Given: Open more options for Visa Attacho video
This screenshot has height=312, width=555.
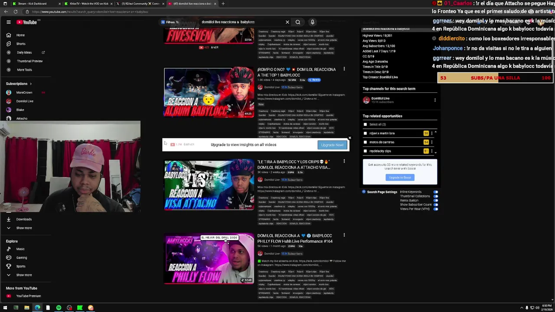Looking at the screenshot, I should click(344, 161).
